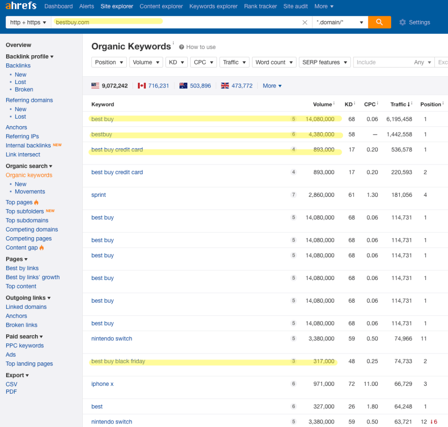Open the Traffic filter dropdown

click(x=234, y=62)
